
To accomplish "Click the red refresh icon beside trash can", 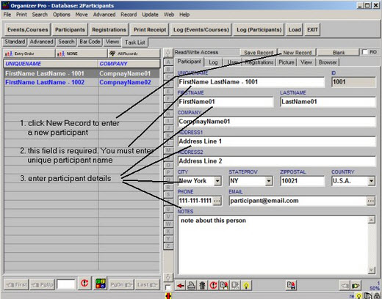I will pyautogui.click(x=213, y=285).
